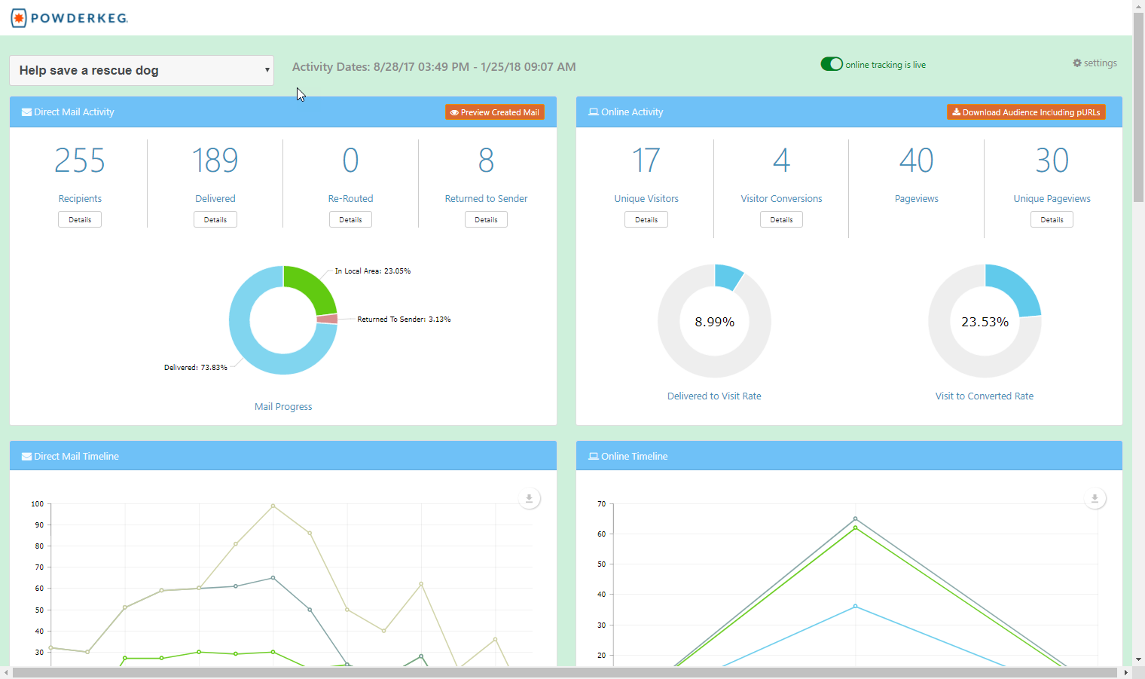Viewport: 1145px width, 679px height.
Task: Click the 4 visitor conversions count
Action: click(781, 161)
